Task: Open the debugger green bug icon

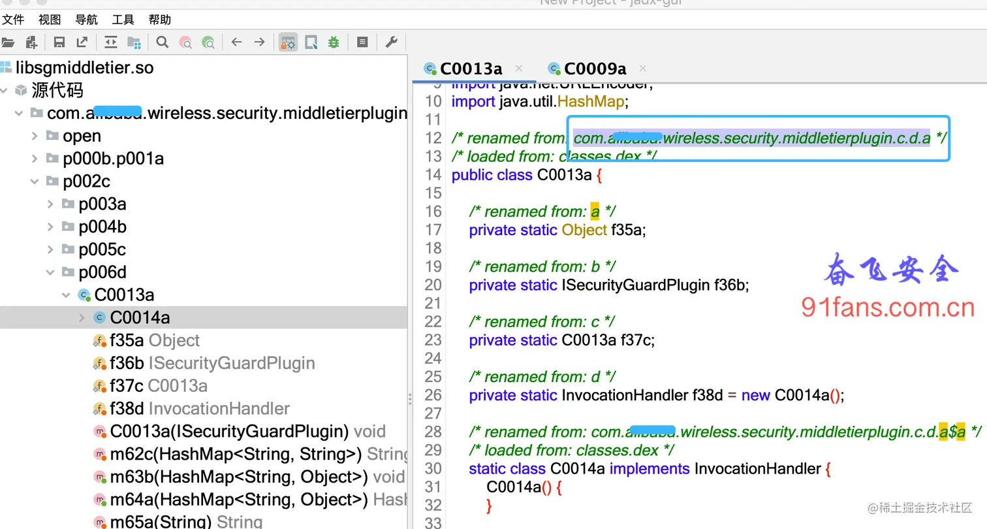Action: pos(334,42)
